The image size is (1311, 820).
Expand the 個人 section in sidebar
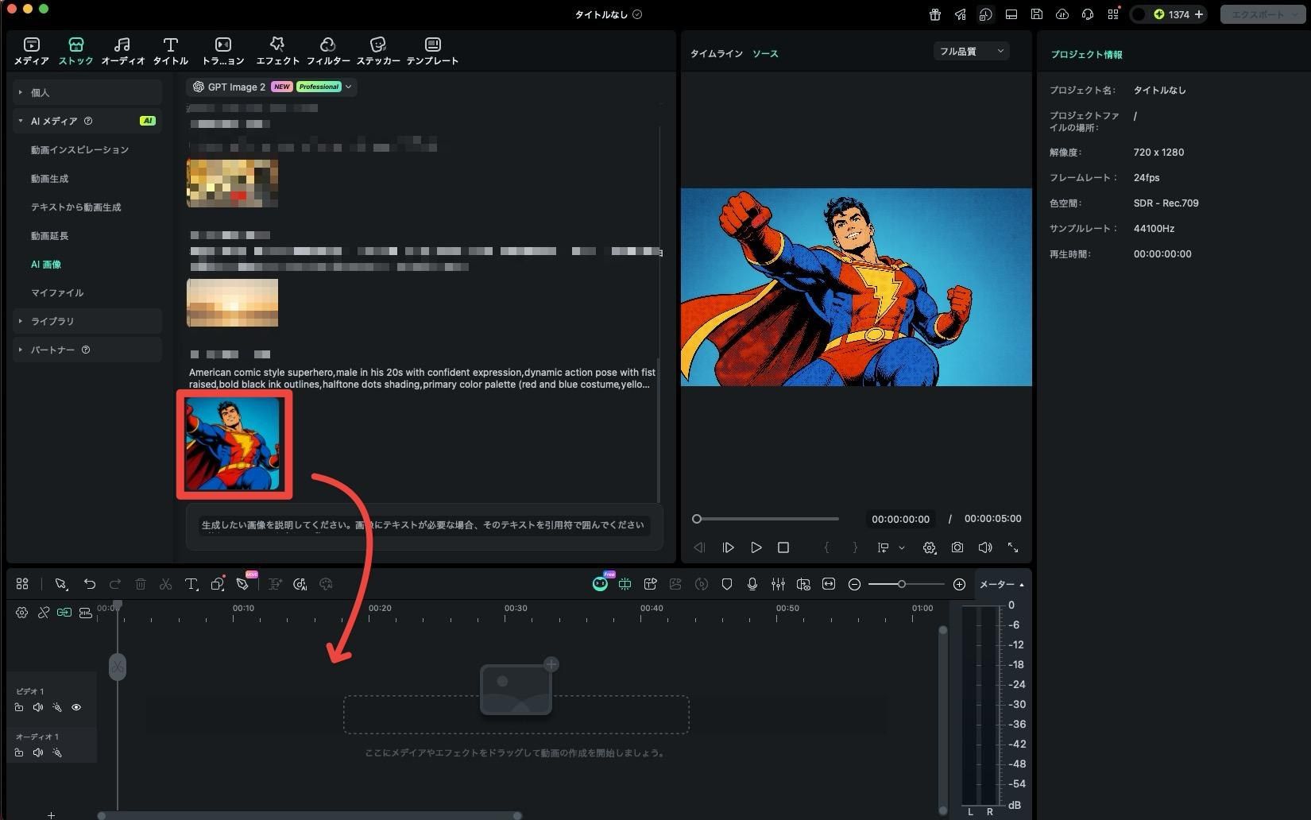[x=87, y=92]
